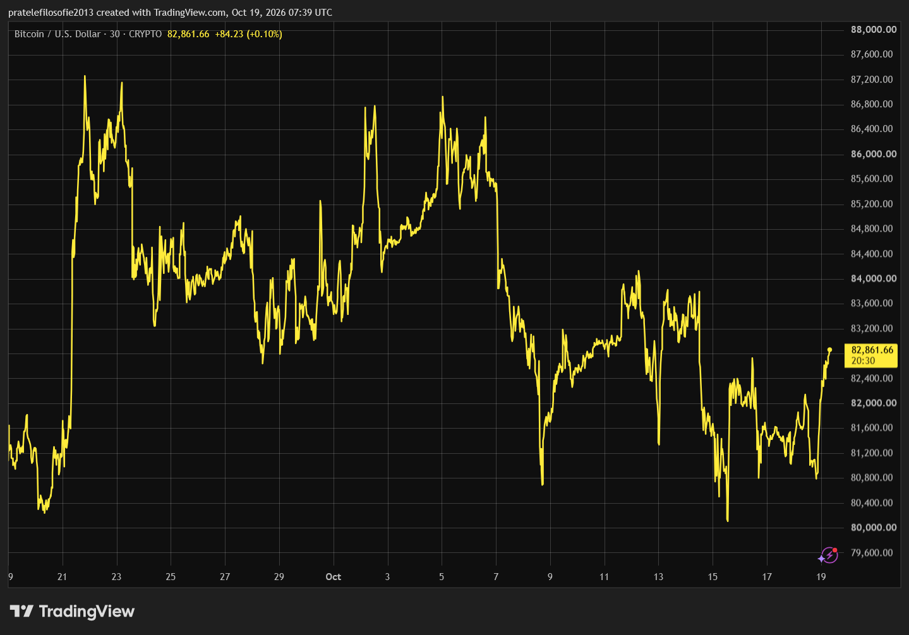Click the 21 date label on time axis
The width and height of the screenshot is (909, 635).
[x=62, y=576]
